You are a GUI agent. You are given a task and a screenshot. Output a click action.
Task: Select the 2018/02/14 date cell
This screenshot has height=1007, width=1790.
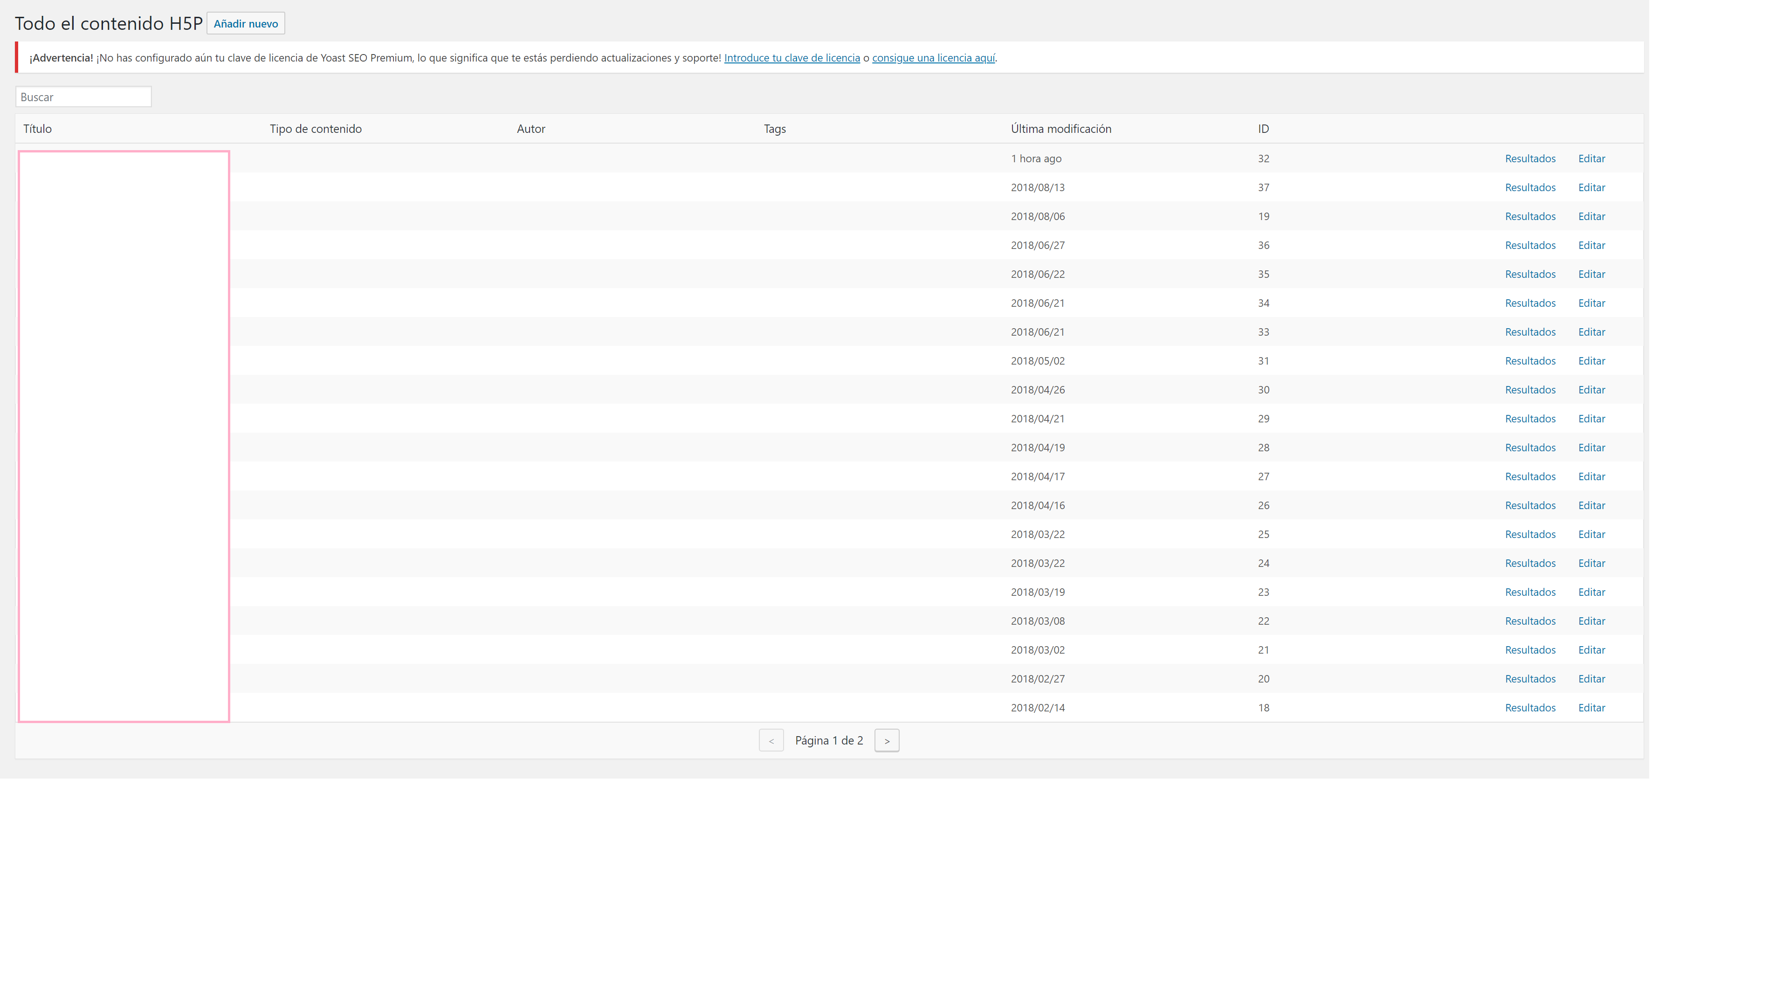pos(1038,708)
